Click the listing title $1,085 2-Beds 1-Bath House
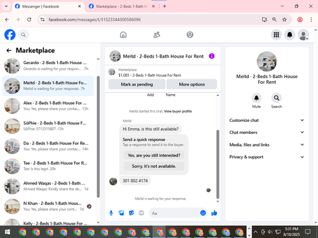This screenshot has width=318, height=238. pyautogui.click(x=149, y=76)
